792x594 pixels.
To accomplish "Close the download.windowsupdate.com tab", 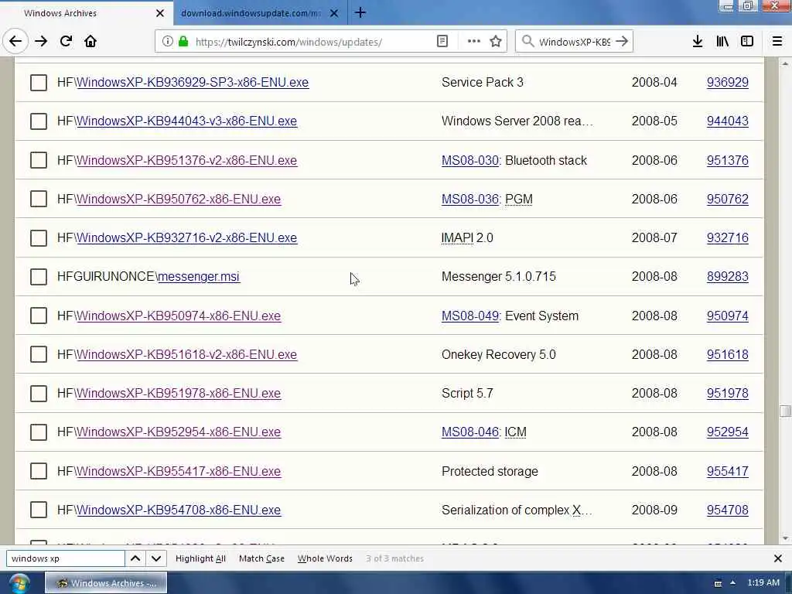I will (x=334, y=13).
